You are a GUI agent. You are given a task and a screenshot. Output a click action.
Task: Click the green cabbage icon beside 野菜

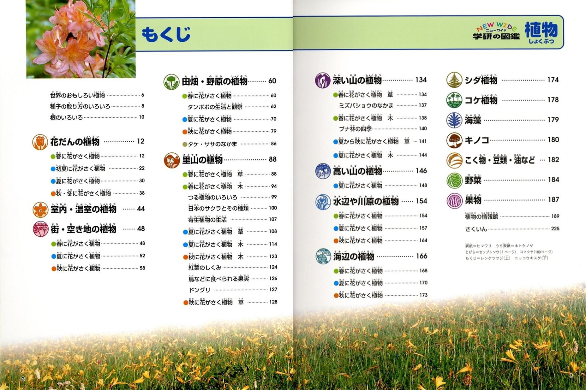point(454,180)
